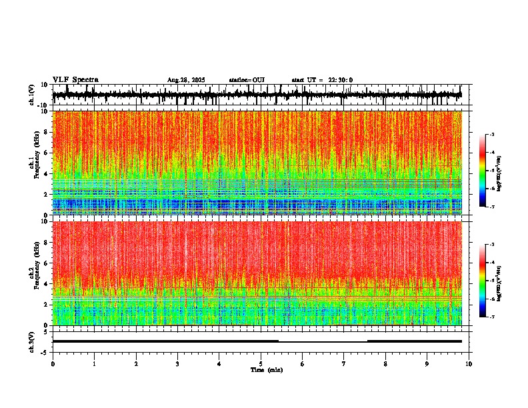The image size is (528, 408).
Task: Click the "-7" label on ch.2 color bar
Action: (492, 317)
